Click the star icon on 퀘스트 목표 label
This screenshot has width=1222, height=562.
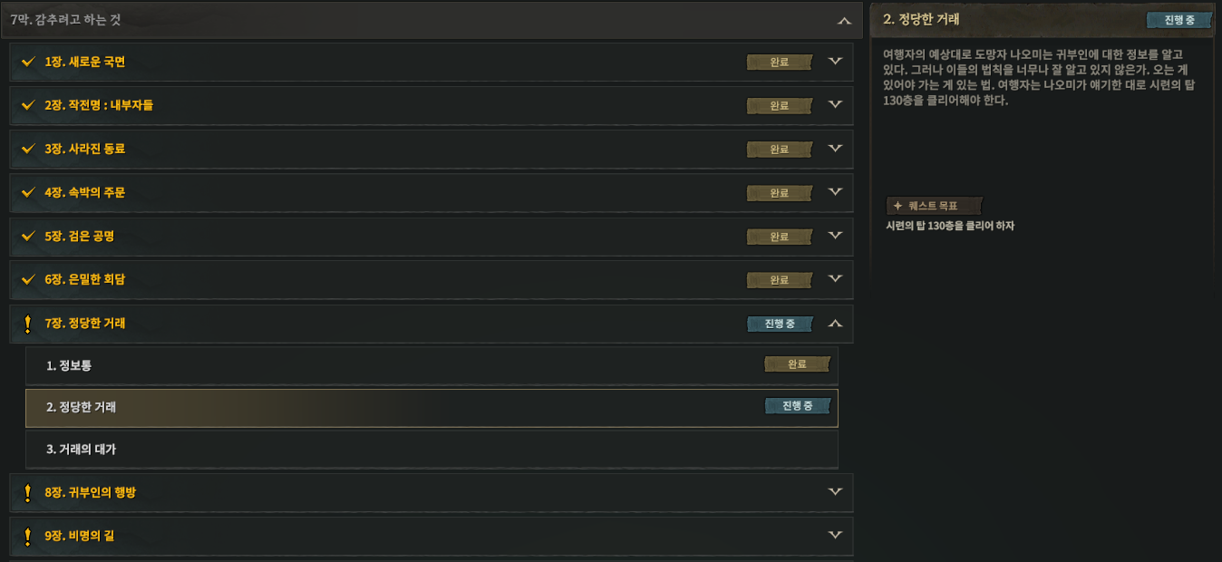click(x=897, y=206)
